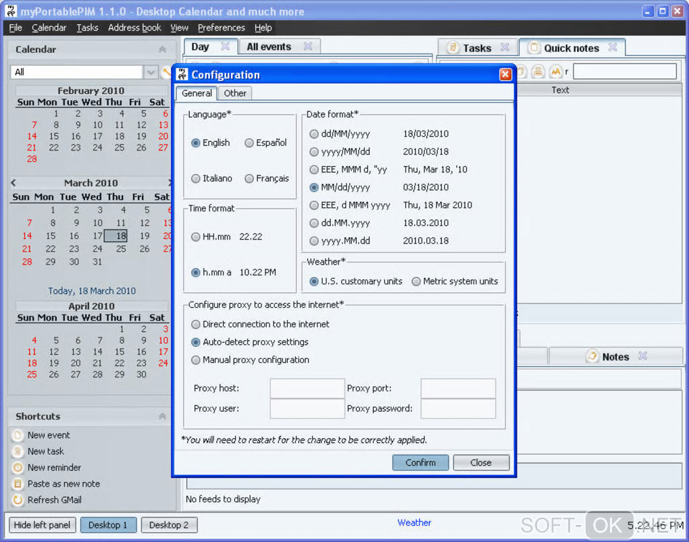Viewport: 689px width, 542px height.
Task: Click the New event shortcut icon
Action: tap(18, 435)
